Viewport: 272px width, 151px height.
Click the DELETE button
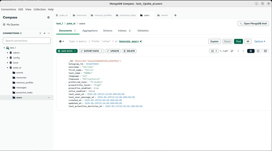pyautogui.click(x=129, y=51)
